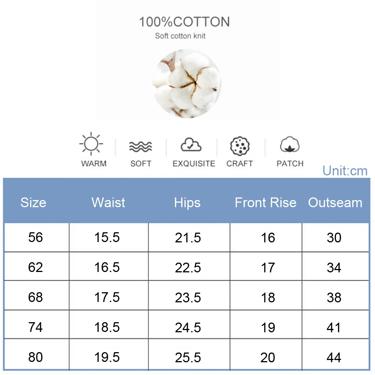Image resolution: width=375 pixels, height=375 pixels.
Task: Click waist value 16.5
Action: [x=107, y=267]
